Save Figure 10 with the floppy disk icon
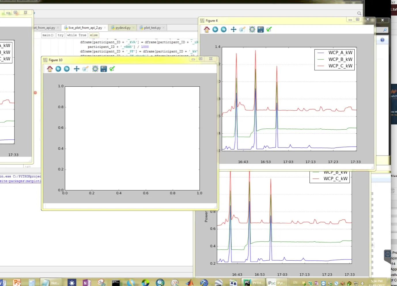Image resolution: width=397 pixels, height=286 pixels. pyautogui.click(x=104, y=69)
